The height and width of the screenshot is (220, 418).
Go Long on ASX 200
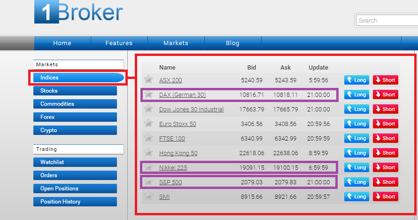coord(356,80)
